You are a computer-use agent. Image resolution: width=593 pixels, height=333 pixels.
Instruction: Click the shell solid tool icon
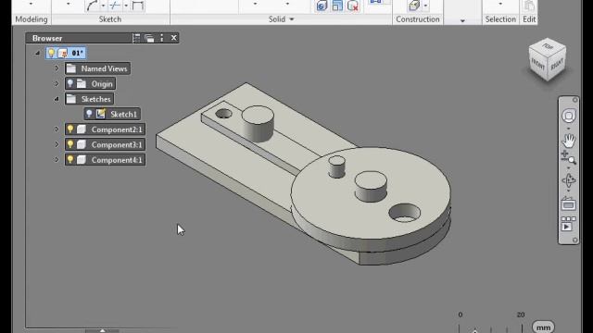322,6
